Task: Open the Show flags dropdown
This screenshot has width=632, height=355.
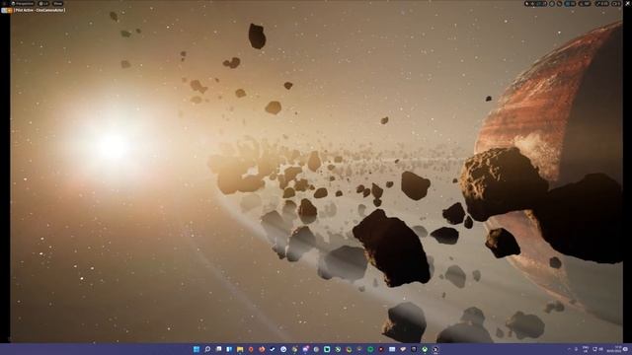Action: coord(57,4)
